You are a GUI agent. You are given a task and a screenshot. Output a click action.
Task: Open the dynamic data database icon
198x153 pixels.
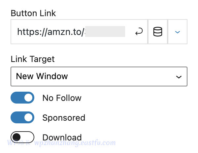pos(158,32)
